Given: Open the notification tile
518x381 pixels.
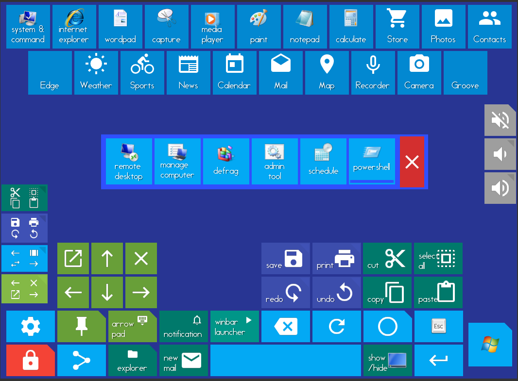Looking at the screenshot, I should point(184,326).
